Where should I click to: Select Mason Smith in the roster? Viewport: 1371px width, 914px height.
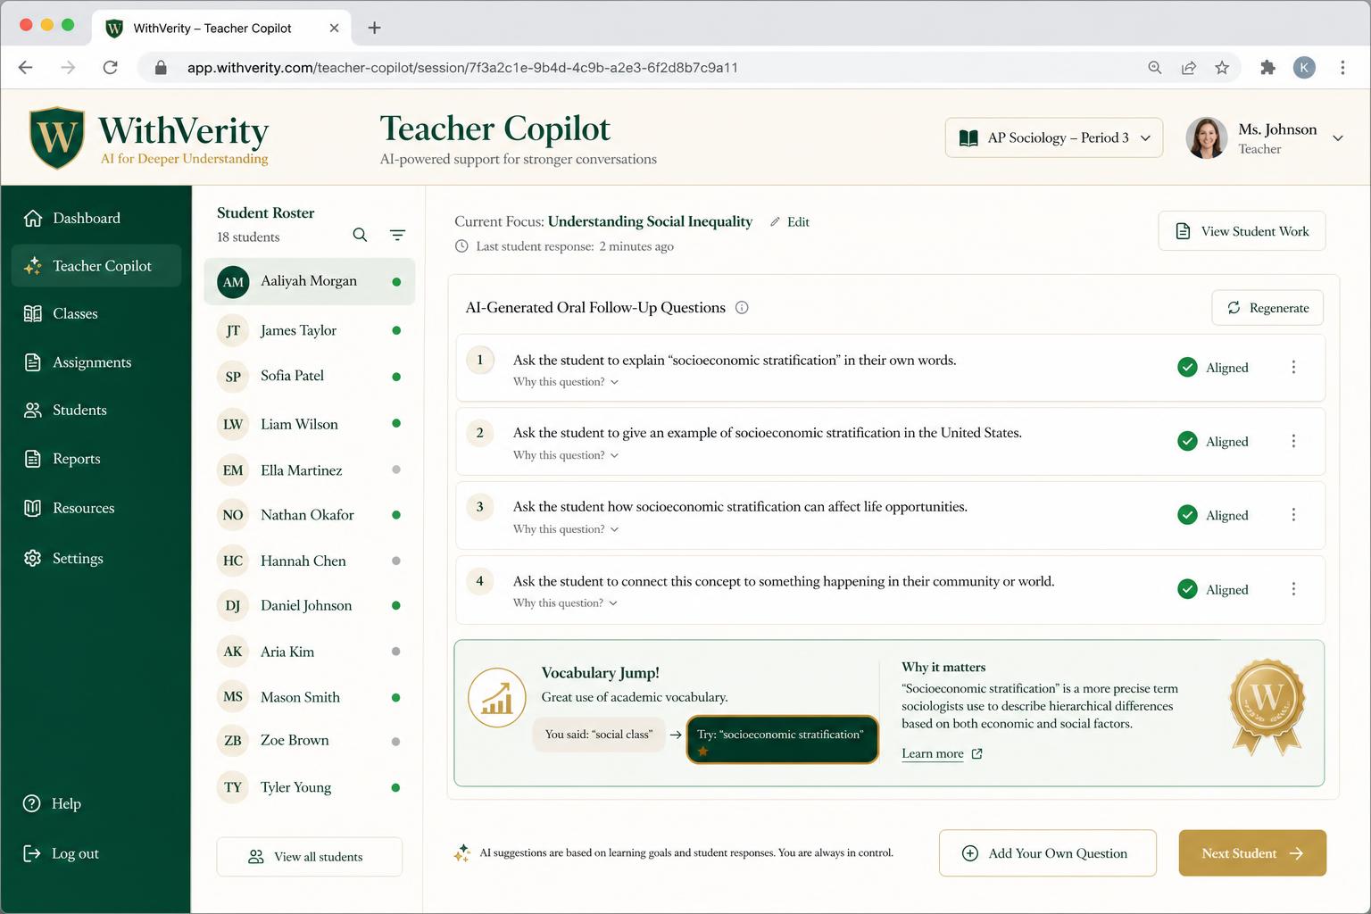point(309,697)
